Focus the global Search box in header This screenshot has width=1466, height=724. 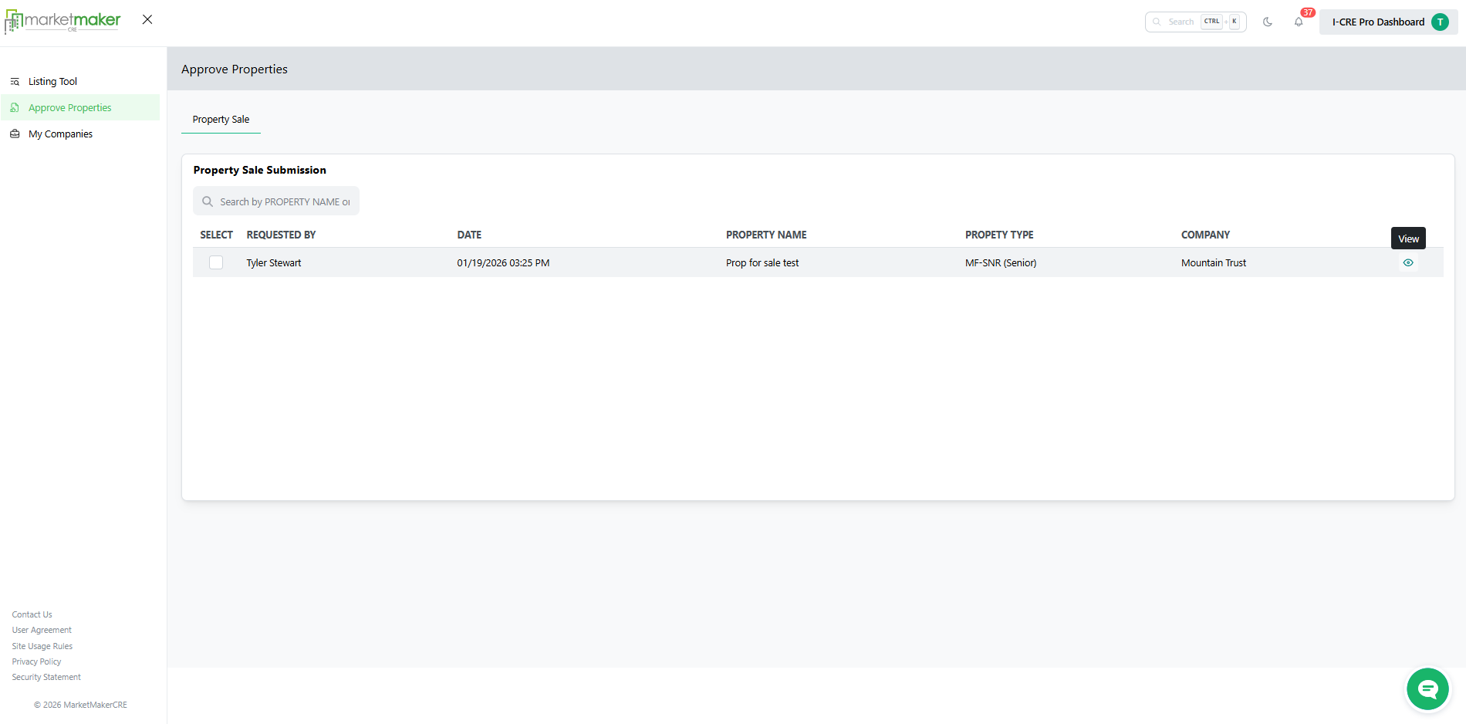pos(1181,22)
